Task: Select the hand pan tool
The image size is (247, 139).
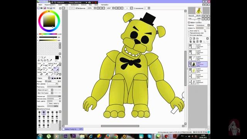Action: point(48,60)
